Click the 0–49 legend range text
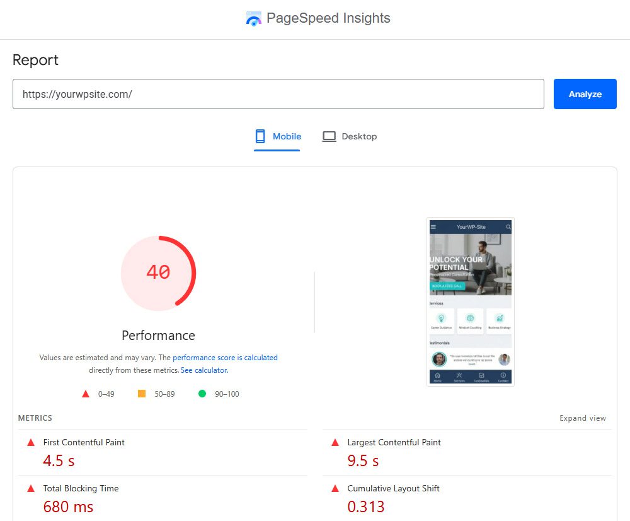This screenshot has height=521, width=630. coord(106,394)
